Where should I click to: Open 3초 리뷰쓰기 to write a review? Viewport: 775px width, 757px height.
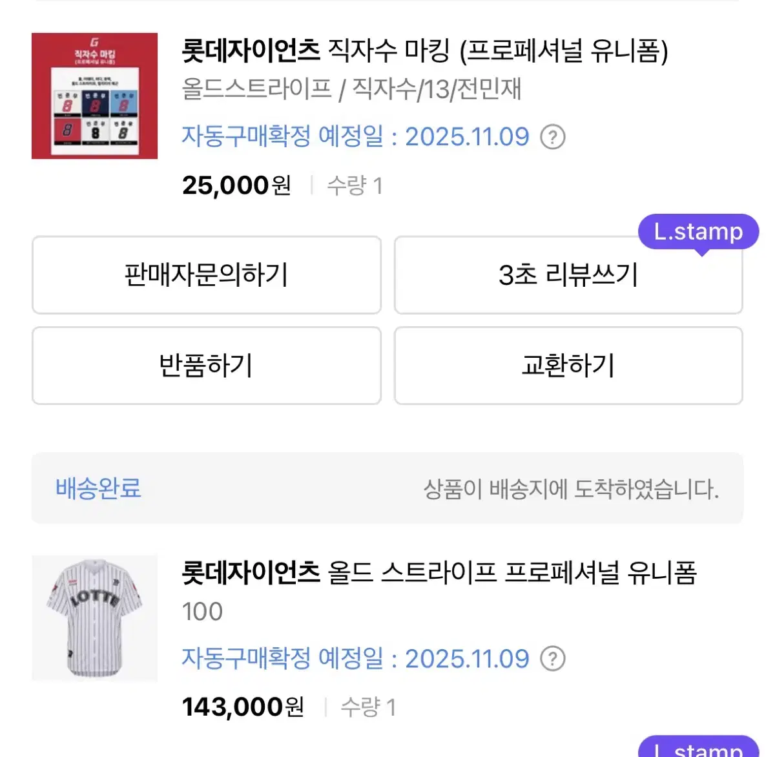pos(568,275)
